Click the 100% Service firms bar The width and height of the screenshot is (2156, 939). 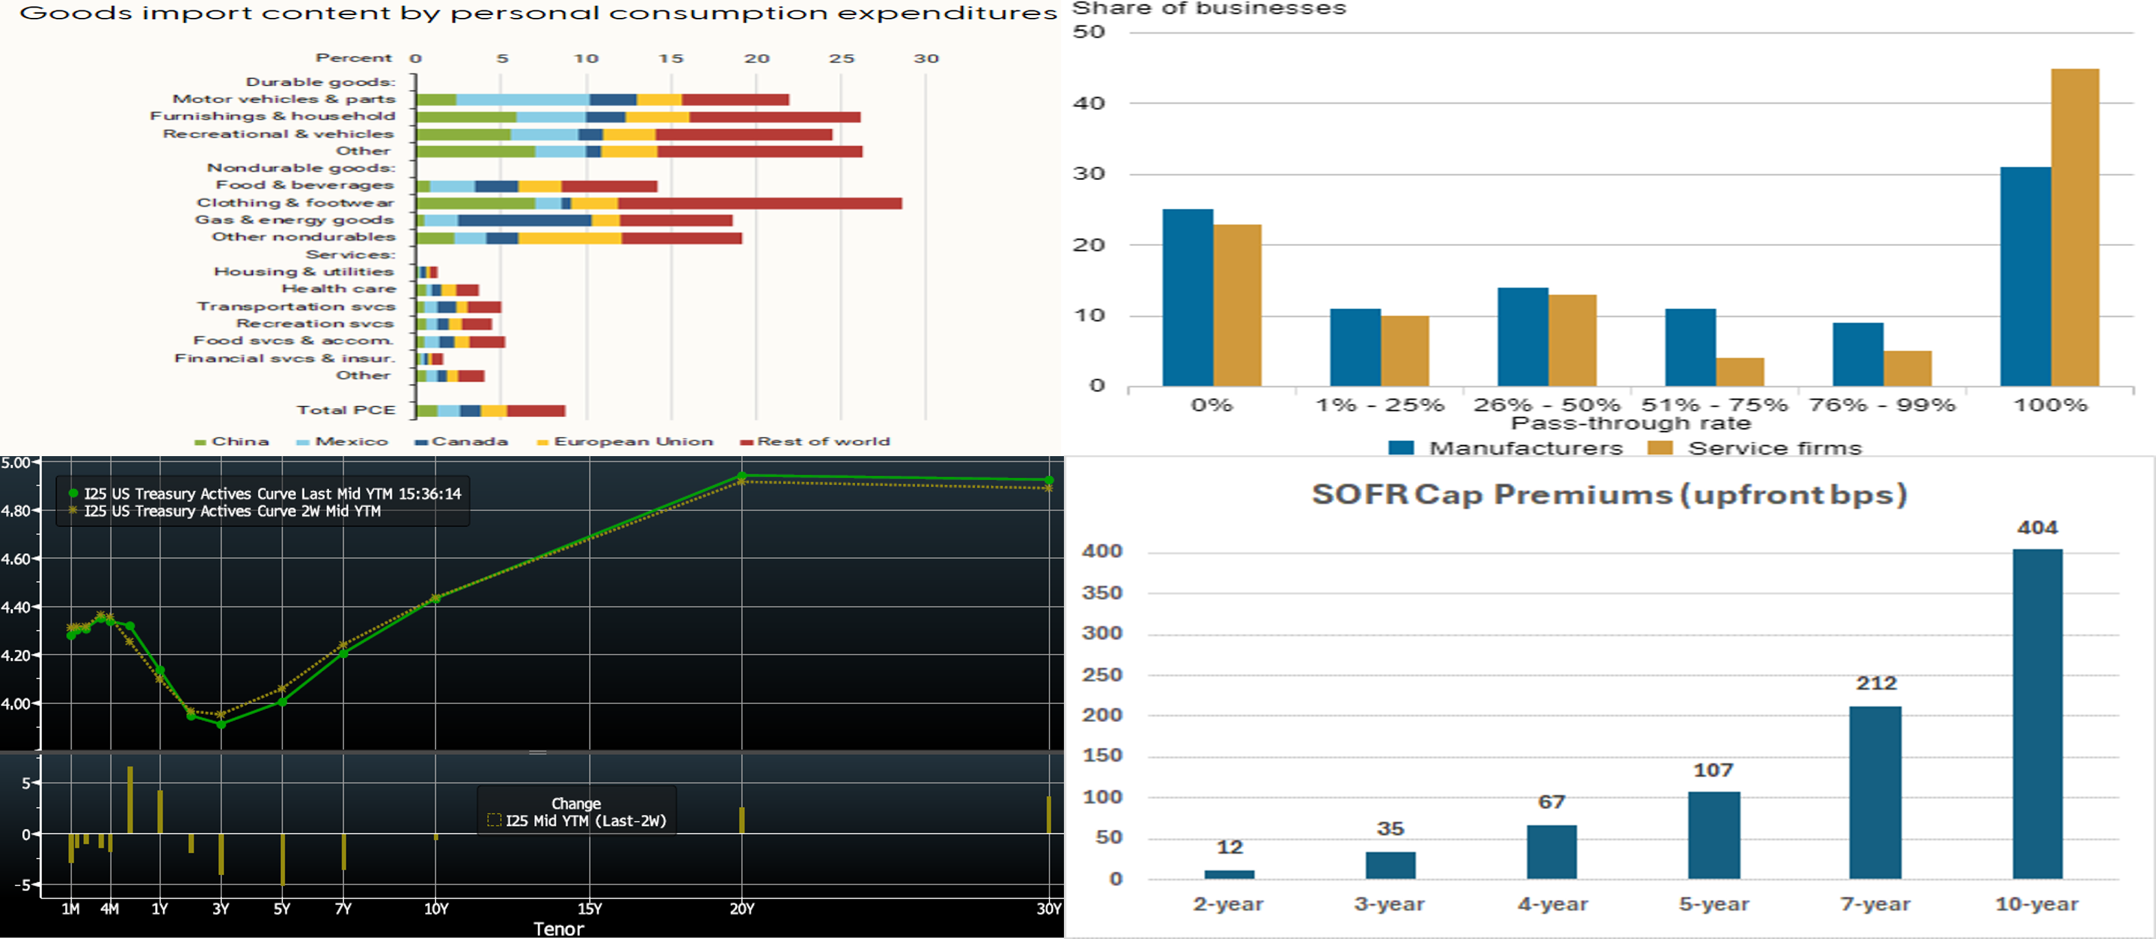pos(2075,227)
